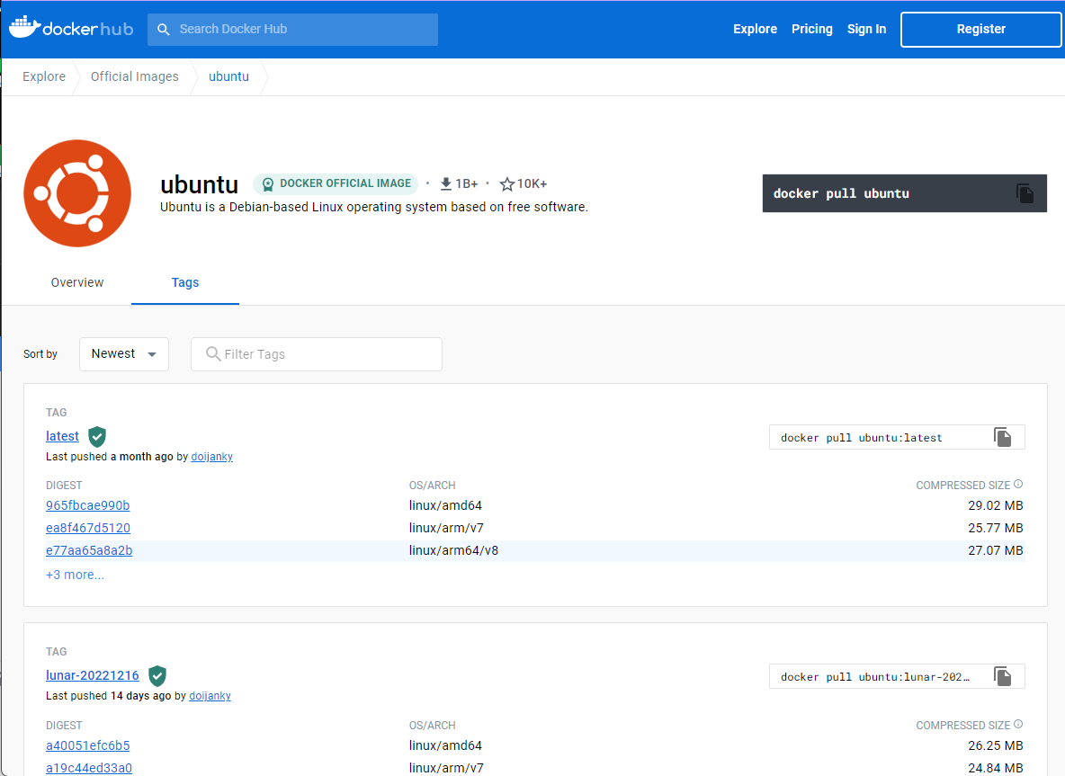The image size is (1065, 776).
Task: Click the 29.02 MB size value
Action: (995, 505)
